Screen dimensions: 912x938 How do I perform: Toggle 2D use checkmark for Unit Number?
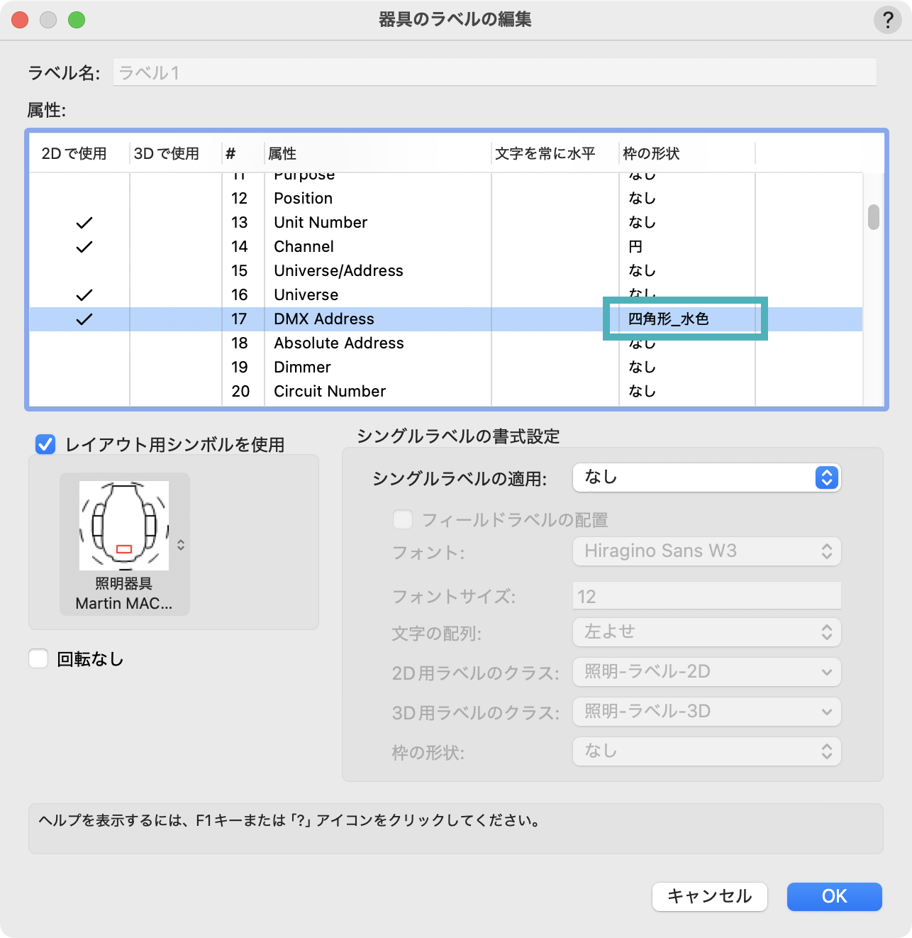[x=84, y=223]
